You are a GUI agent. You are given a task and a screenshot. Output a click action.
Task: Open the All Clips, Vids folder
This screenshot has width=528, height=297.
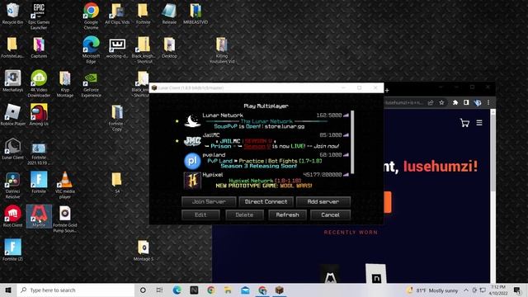[117, 14]
